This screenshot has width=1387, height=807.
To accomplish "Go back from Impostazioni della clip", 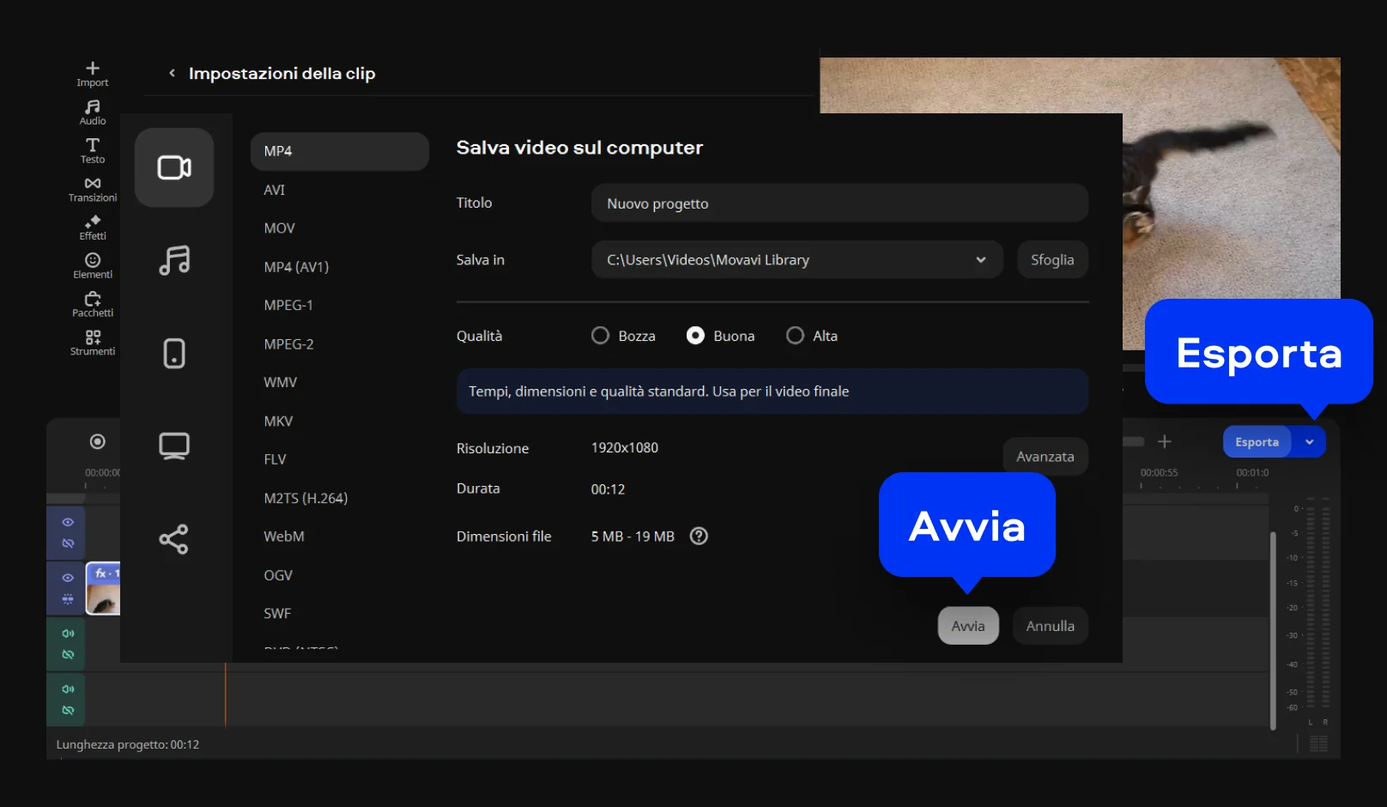I will (x=173, y=74).
